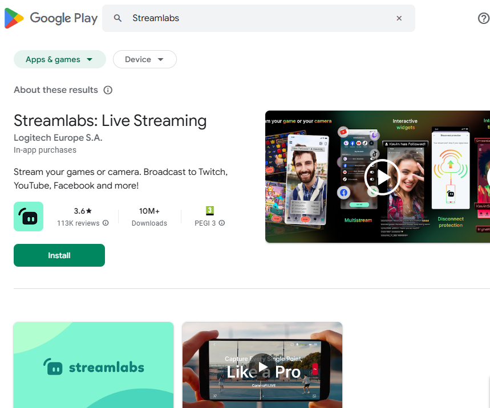This screenshot has width=490, height=408.
Task: Click the Streamlabs search input field
Action: point(258,18)
